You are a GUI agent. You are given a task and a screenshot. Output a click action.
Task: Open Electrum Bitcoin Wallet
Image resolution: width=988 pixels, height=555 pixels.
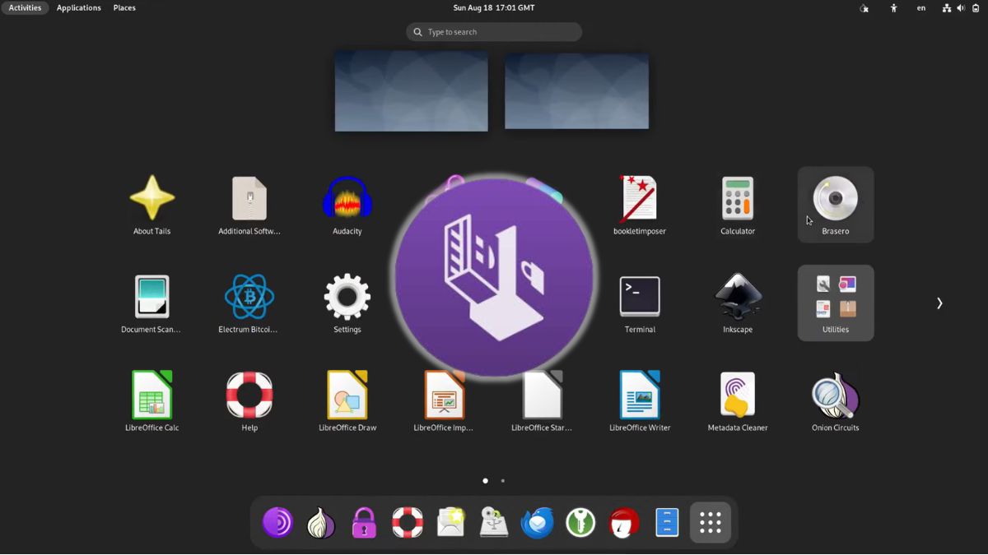[249, 303]
